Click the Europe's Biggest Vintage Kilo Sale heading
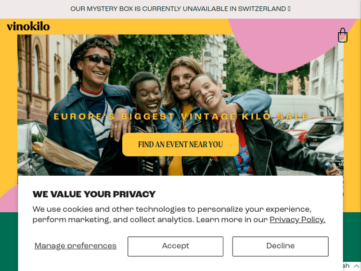361x271 pixels. point(180,116)
